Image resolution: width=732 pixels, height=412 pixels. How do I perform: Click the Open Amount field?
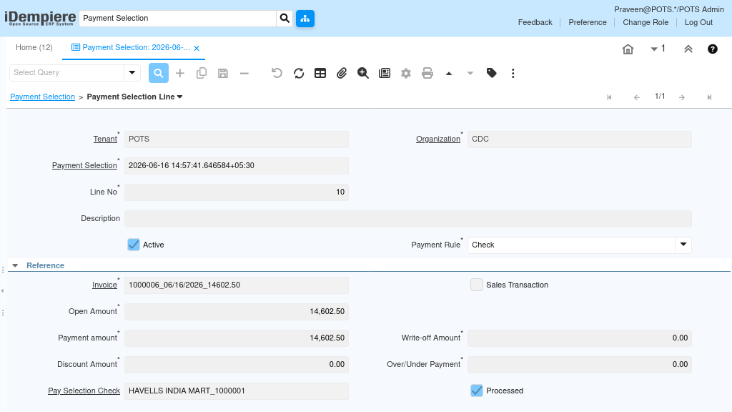(237, 312)
